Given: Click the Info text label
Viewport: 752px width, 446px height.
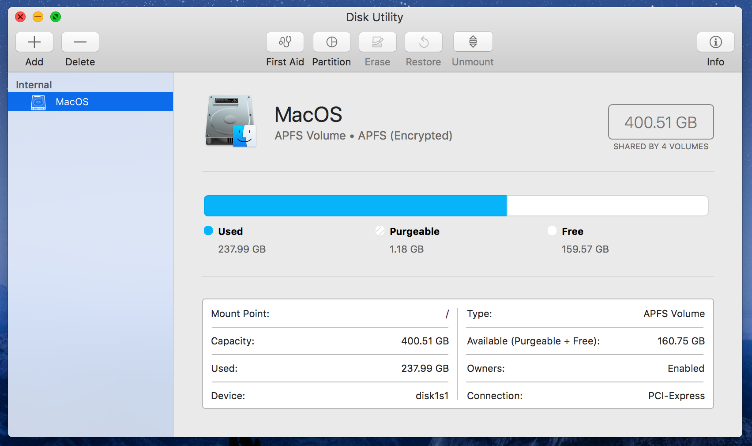Looking at the screenshot, I should (x=715, y=62).
